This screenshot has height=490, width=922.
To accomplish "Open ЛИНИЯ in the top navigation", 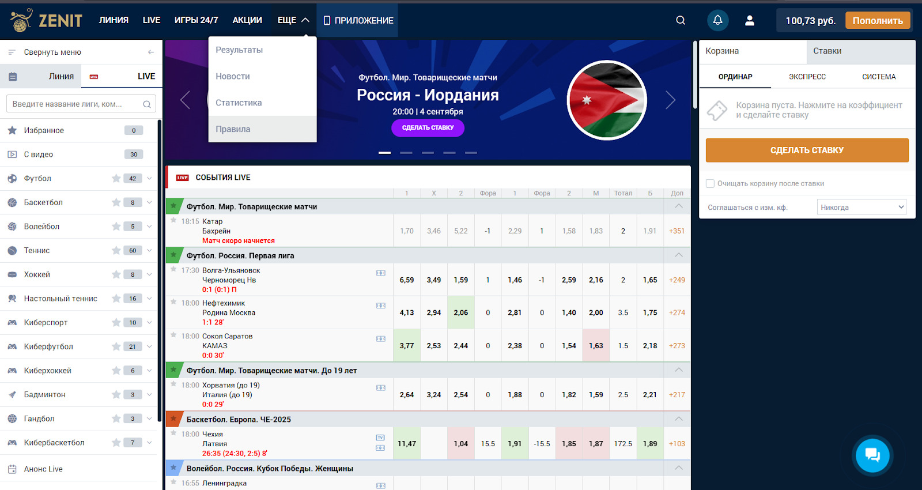I will click(x=114, y=20).
